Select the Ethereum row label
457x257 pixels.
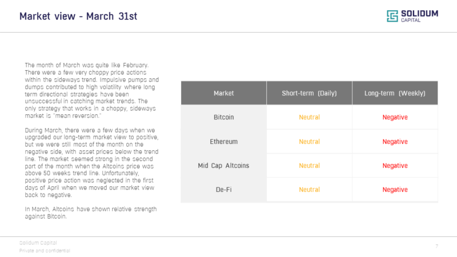tap(223, 142)
